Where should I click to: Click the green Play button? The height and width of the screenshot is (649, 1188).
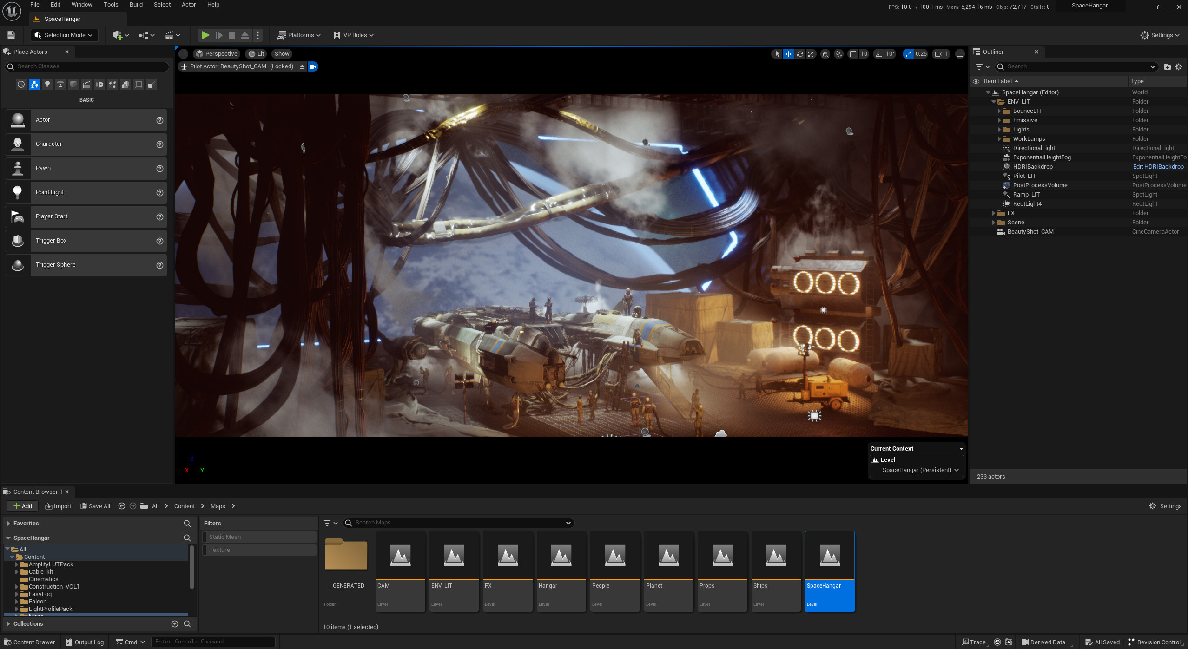click(x=205, y=35)
